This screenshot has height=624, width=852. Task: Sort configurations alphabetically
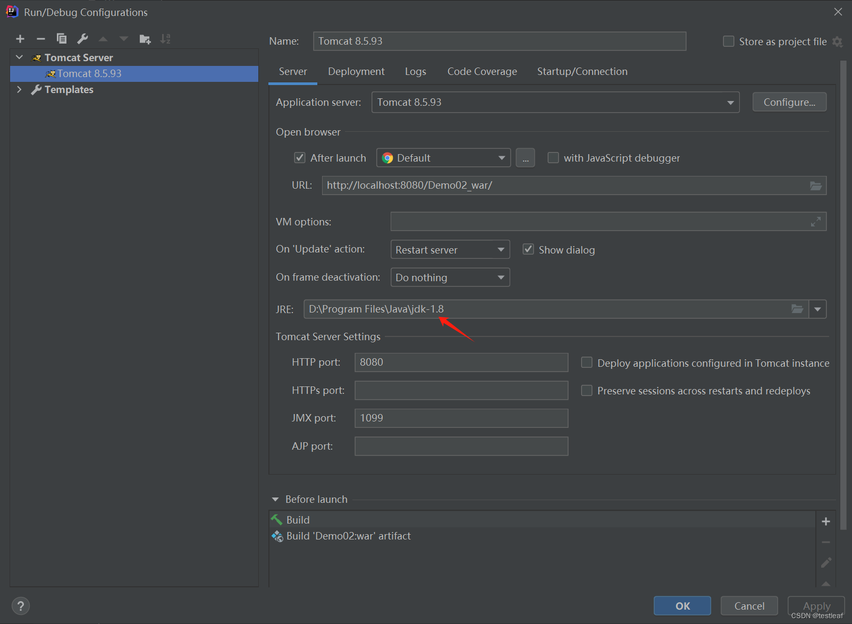pos(166,39)
